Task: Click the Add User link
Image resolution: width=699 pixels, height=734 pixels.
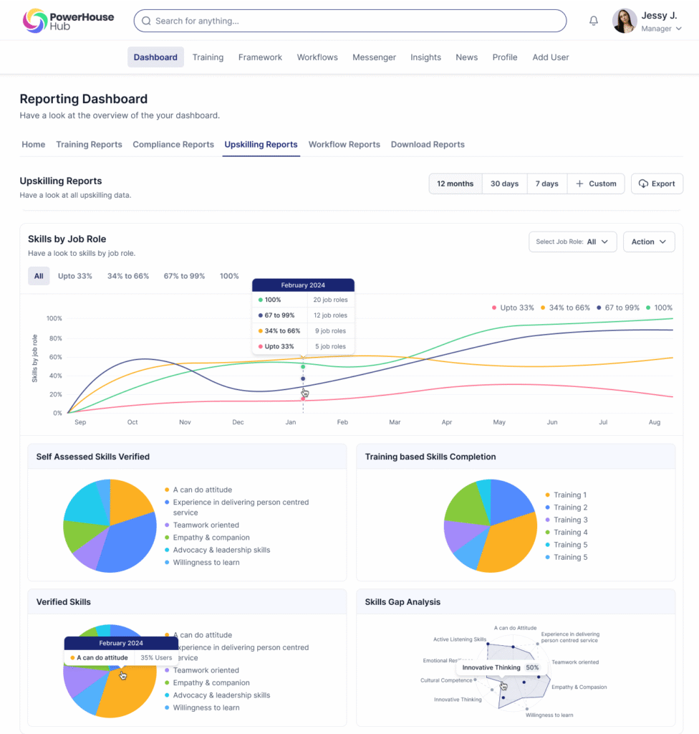Action: click(550, 57)
